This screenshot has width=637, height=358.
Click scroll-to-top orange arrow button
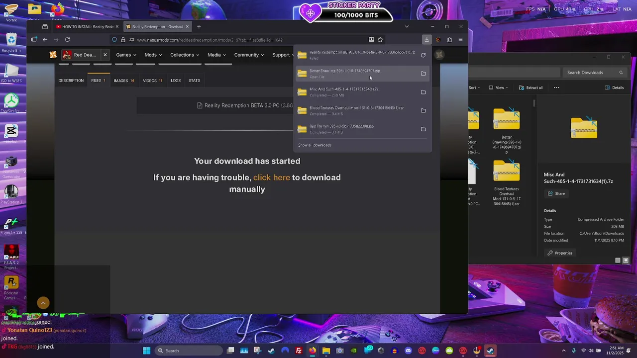pyautogui.click(x=43, y=303)
